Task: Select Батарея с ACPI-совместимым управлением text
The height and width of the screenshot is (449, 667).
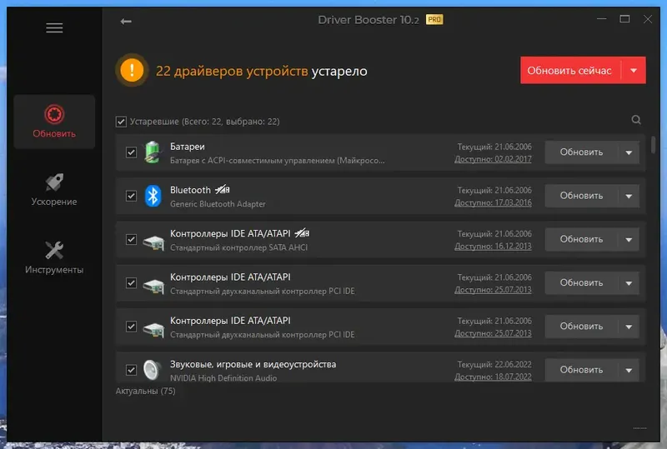Action: (x=278, y=161)
